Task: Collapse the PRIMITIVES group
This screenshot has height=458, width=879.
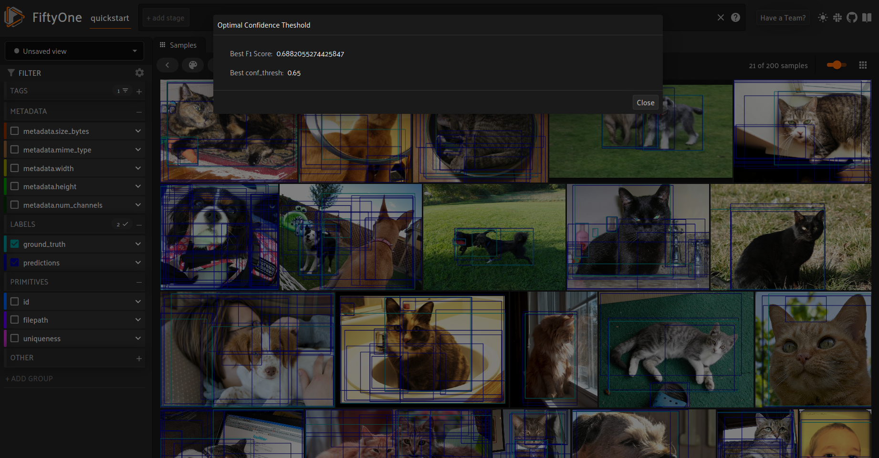Action: point(139,282)
